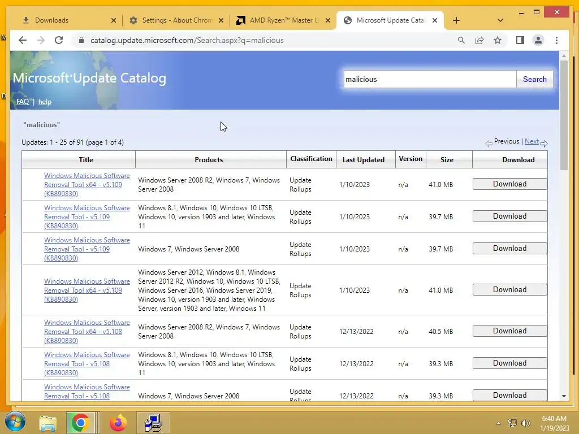579x434 pixels.
Task: Open v5.108 tool link for Windows 8.1
Action: tap(87, 363)
